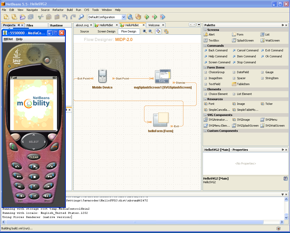The width and height of the screenshot is (290, 233).
Task: Open Find with the magnifier toolbar icon
Action: point(81,17)
